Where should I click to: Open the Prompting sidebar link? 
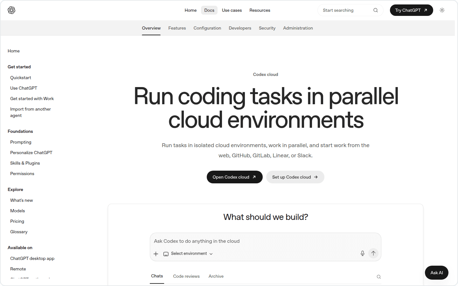pyautogui.click(x=21, y=142)
